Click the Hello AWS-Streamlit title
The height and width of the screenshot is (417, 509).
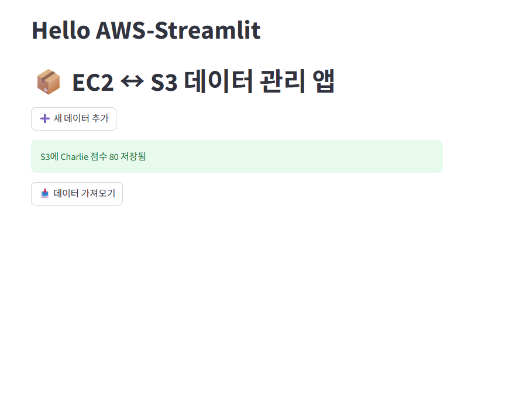tap(146, 30)
